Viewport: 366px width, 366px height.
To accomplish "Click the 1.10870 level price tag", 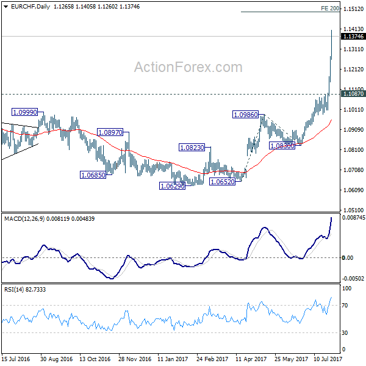I will click(x=353, y=94).
